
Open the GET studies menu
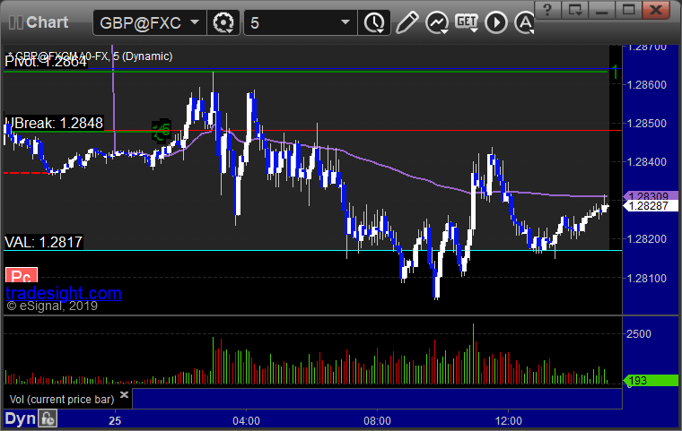point(467,22)
